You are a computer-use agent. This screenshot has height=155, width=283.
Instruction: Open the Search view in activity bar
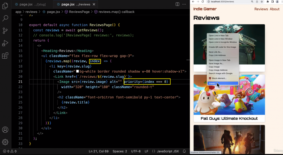(x=5, y=18)
